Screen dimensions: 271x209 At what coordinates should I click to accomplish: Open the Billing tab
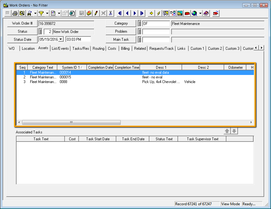pyautogui.click(x=125, y=49)
